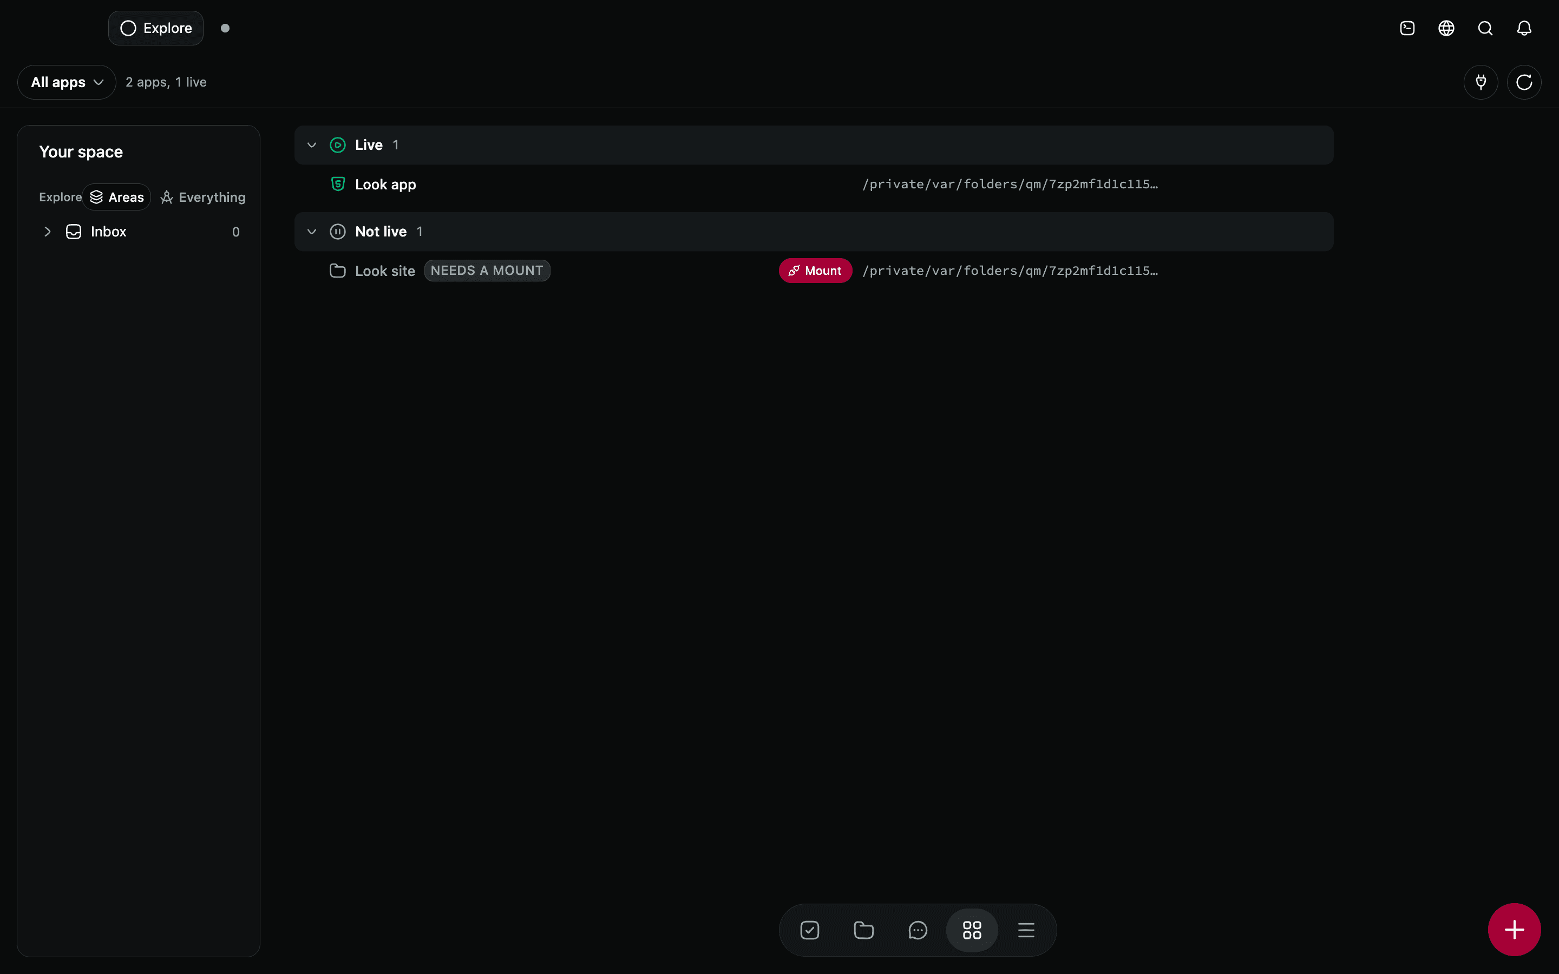Click the Not live section header label
1559x974 pixels.
[381, 232]
